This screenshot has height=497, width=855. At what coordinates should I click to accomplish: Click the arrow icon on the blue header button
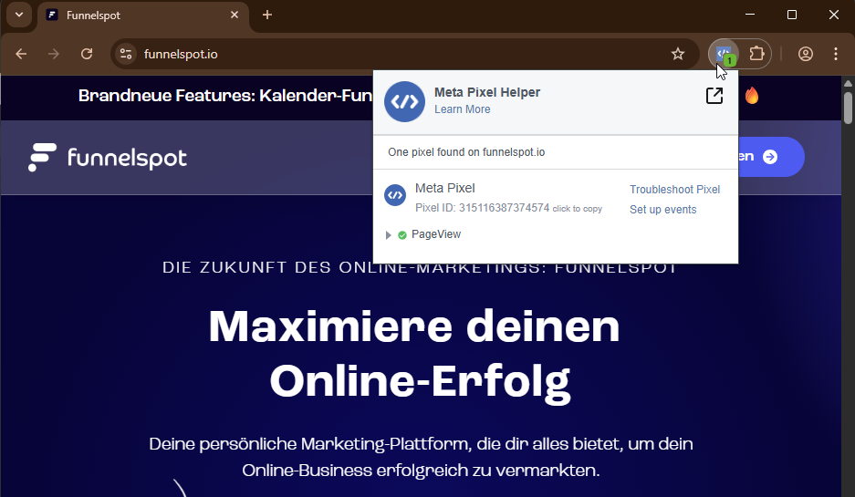click(x=770, y=157)
